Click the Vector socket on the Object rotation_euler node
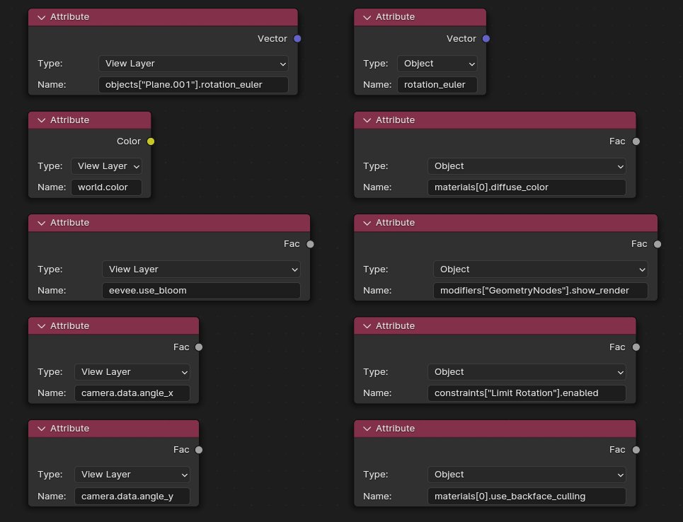The image size is (683, 522). click(x=486, y=39)
